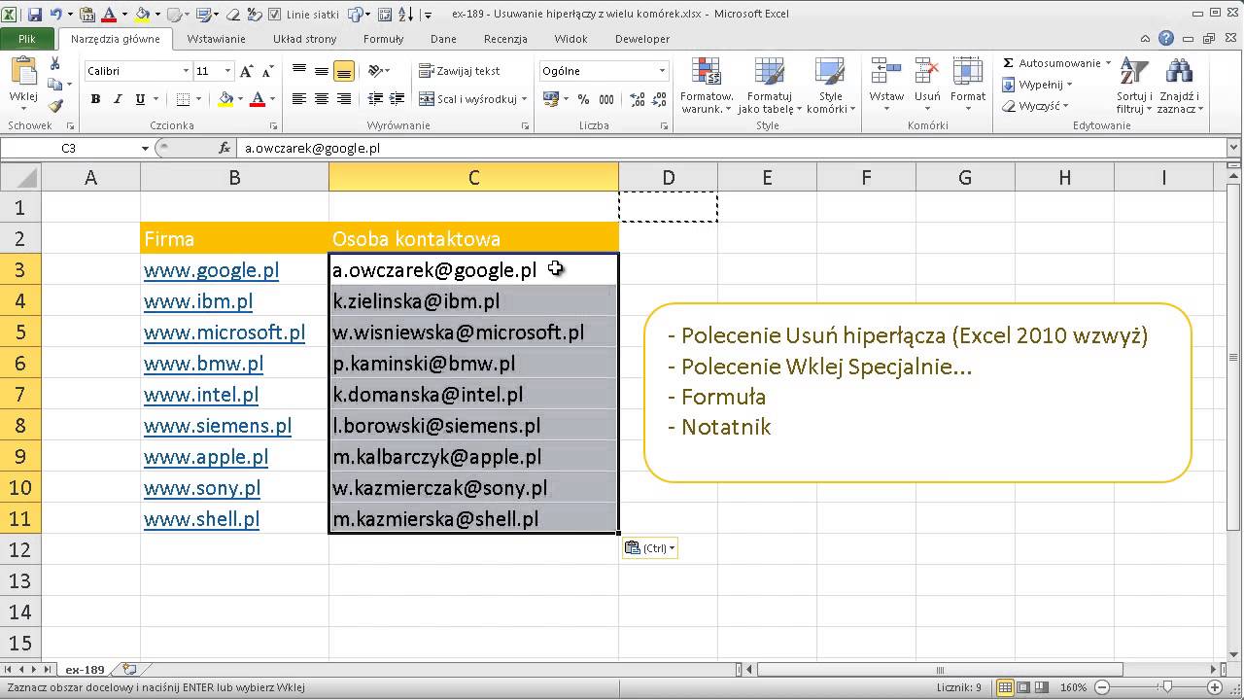
Task: Open the paste options (Ctrl) dropdown
Action: (650, 548)
